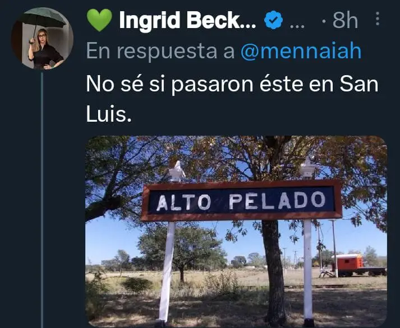Tap the ALTO PELADO sign lettering
Viewport: 400px width, 328px height.
tap(241, 201)
